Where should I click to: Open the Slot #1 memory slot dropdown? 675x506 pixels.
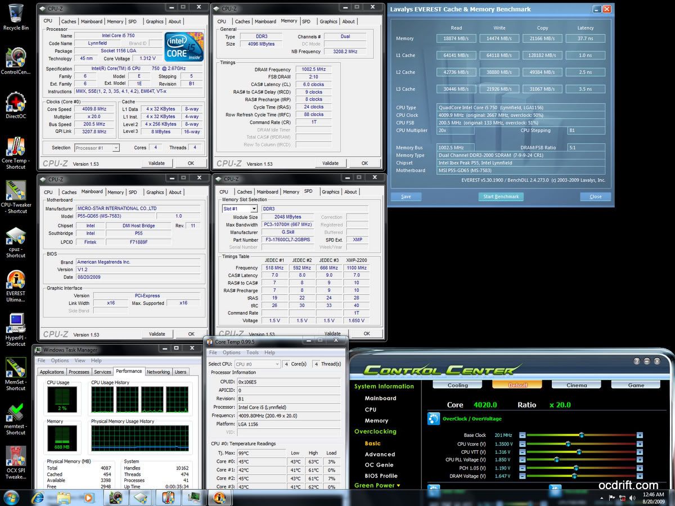click(240, 209)
